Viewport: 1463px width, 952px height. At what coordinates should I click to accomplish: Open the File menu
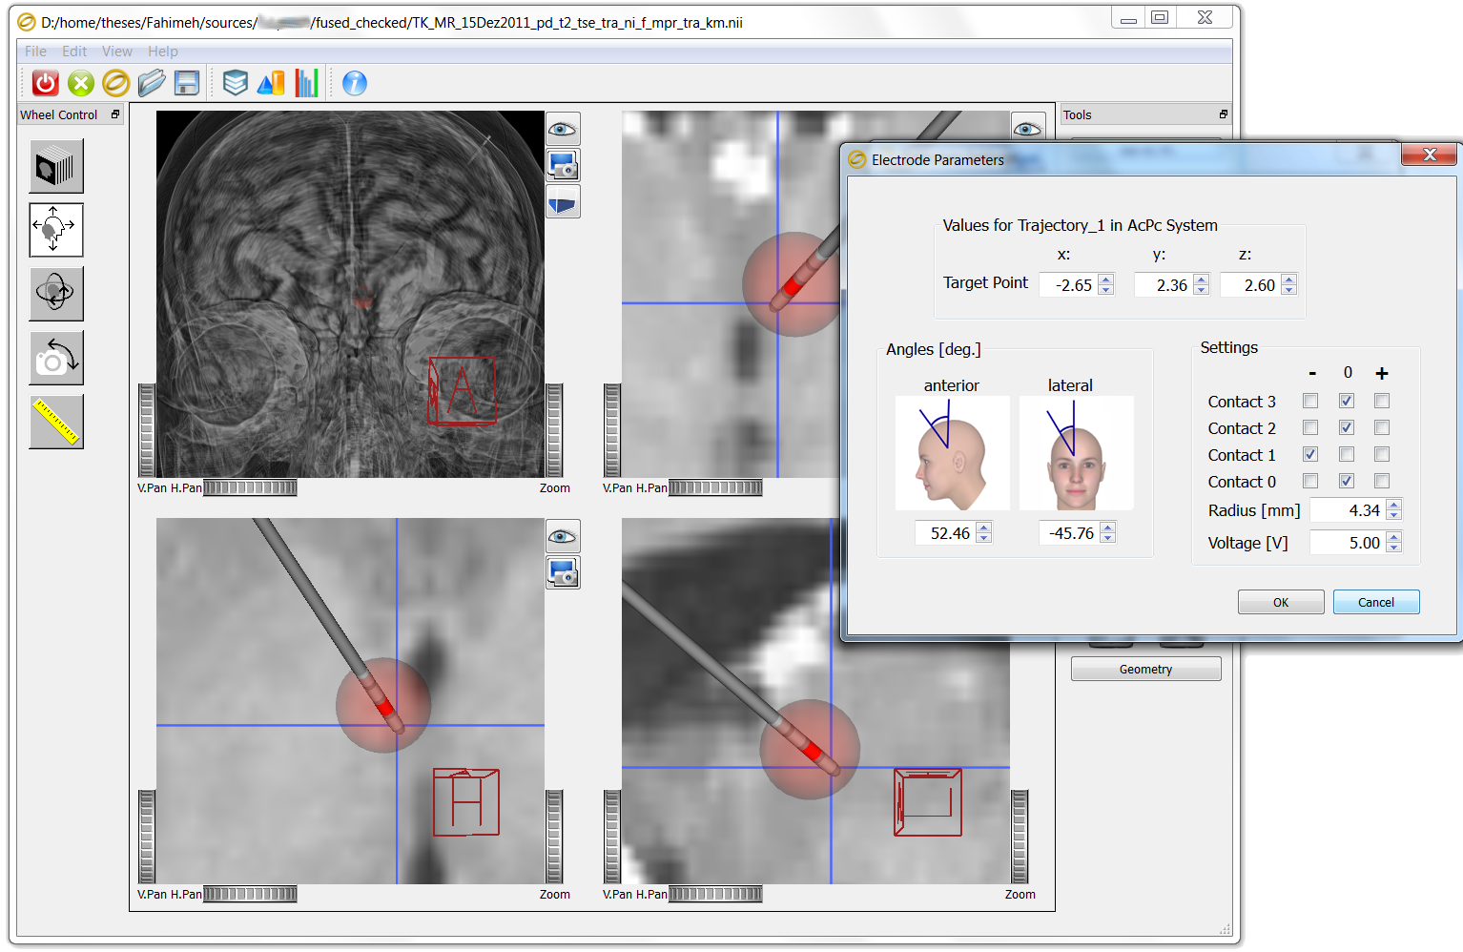click(x=35, y=52)
